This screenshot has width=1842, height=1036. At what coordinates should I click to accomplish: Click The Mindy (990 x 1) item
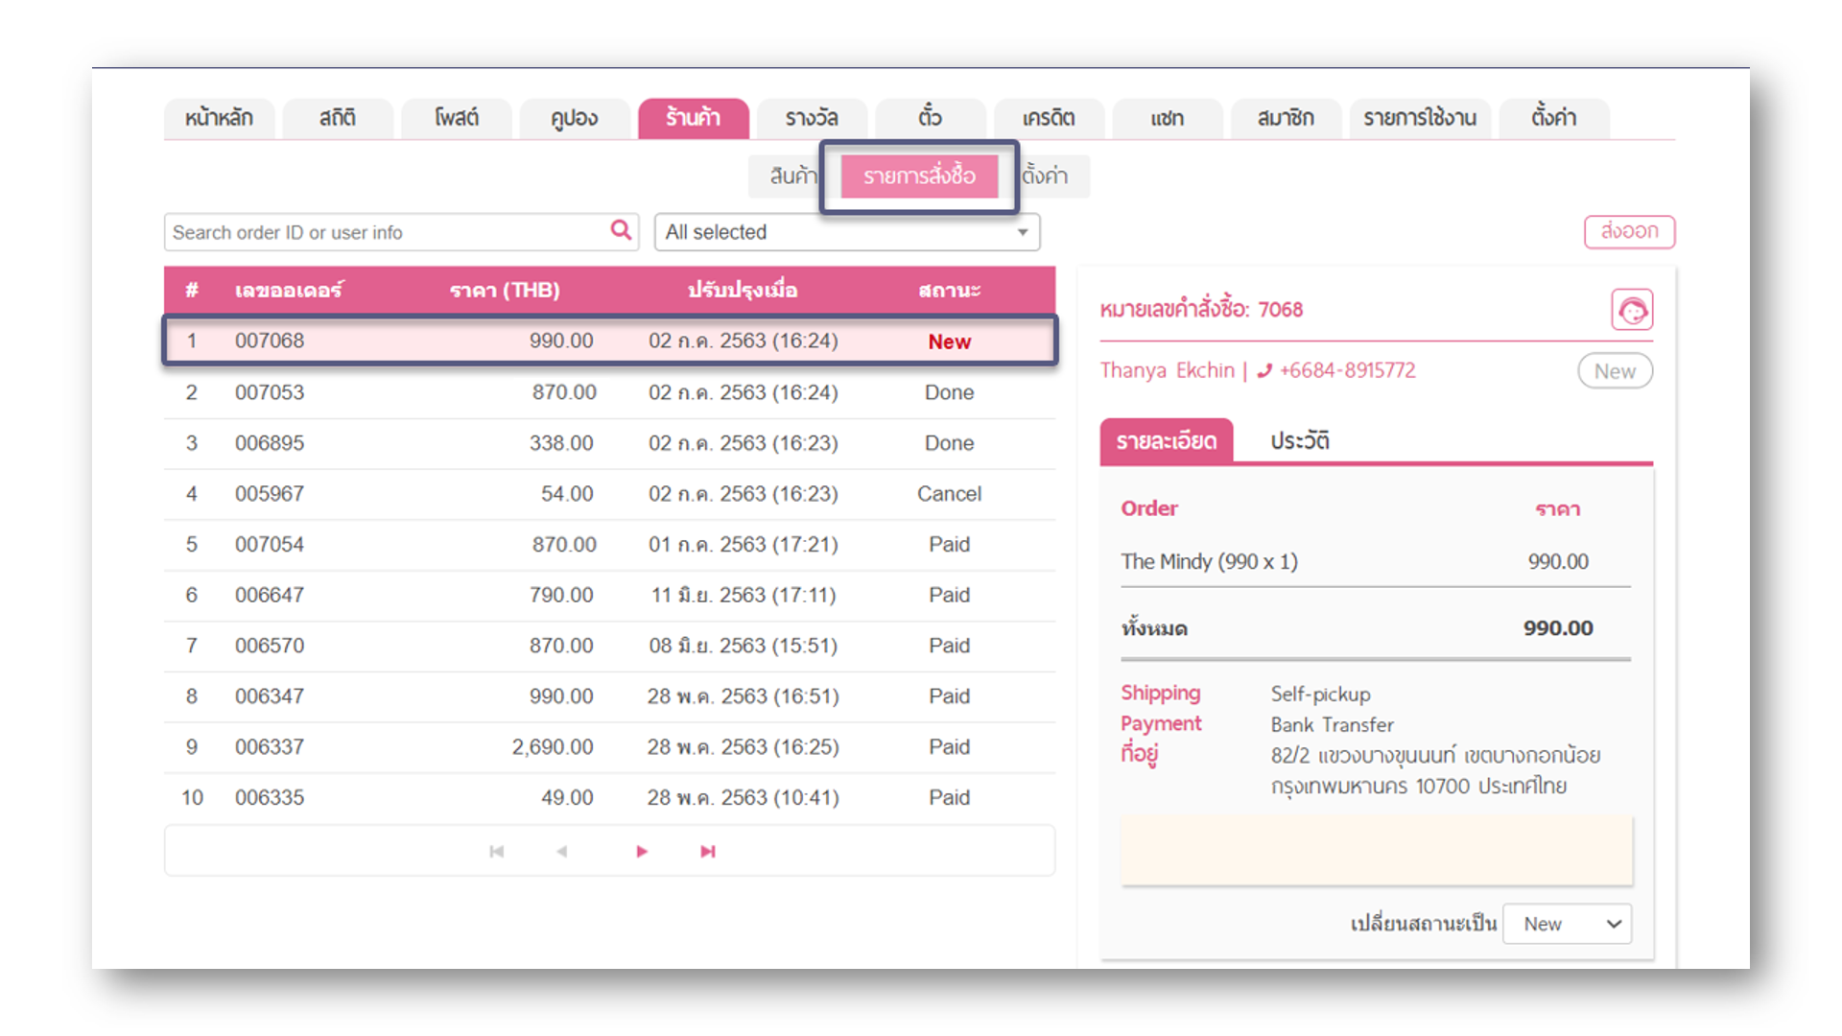(x=1210, y=561)
